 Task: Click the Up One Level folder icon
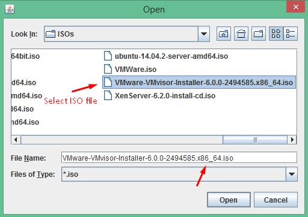point(224,34)
